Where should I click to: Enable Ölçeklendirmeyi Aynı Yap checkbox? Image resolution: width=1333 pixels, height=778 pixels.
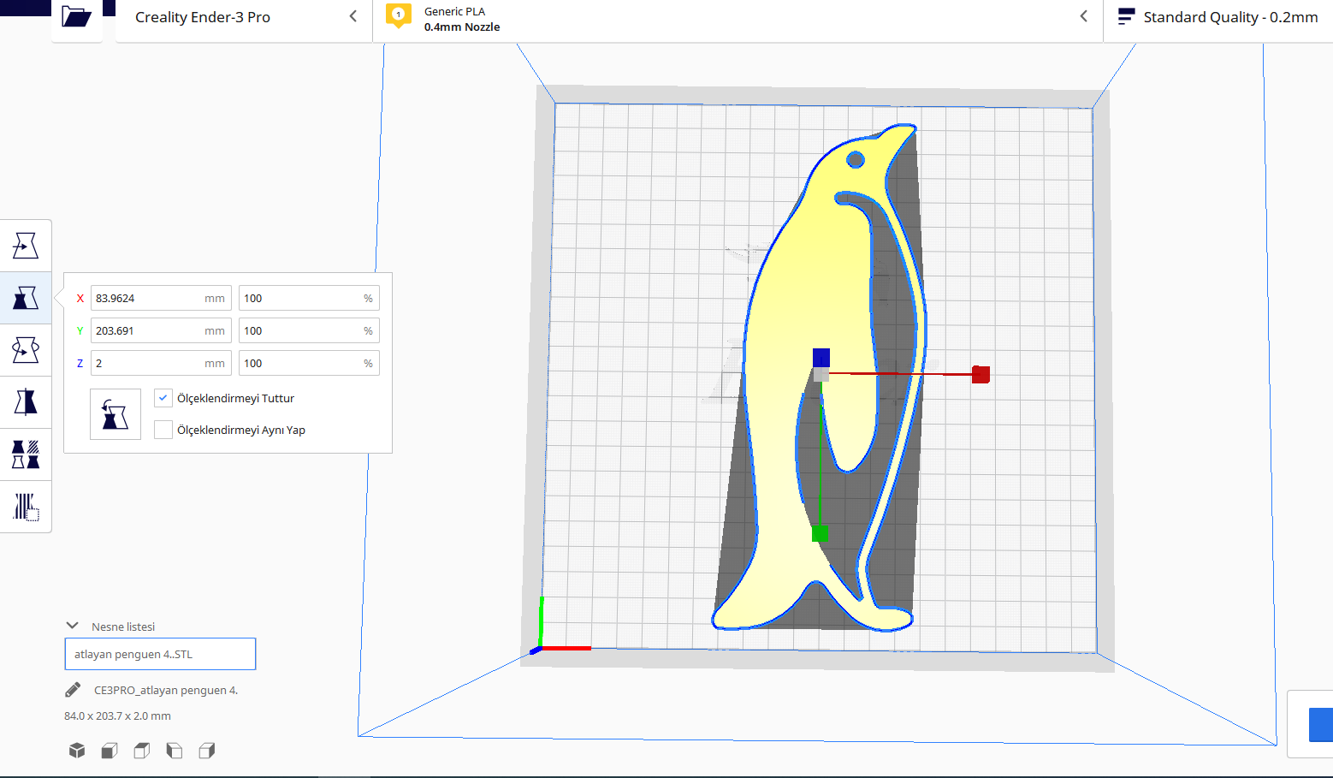pyautogui.click(x=163, y=430)
